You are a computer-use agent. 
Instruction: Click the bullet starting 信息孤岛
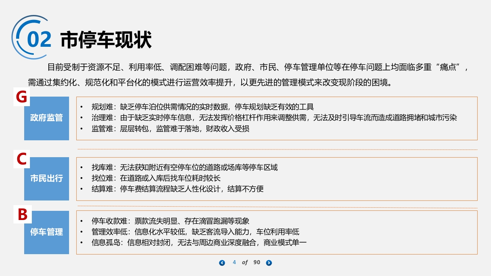[x=199, y=243]
